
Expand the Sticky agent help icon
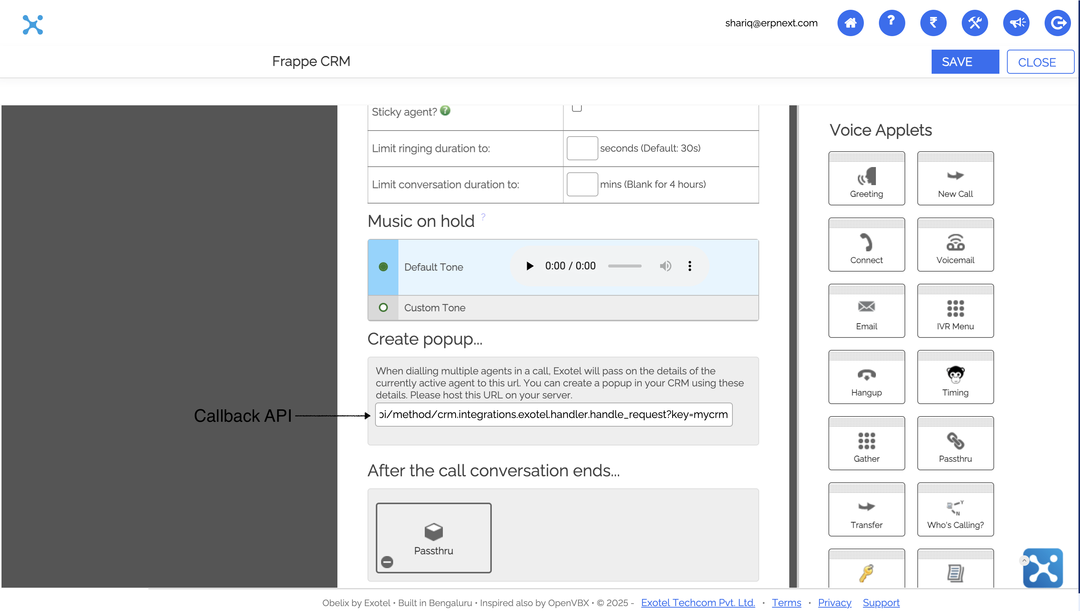tap(445, 111)
